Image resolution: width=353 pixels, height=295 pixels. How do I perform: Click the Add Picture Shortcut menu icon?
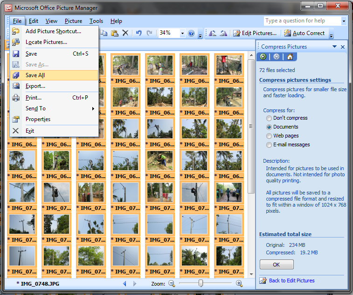[x=15, y=31]
